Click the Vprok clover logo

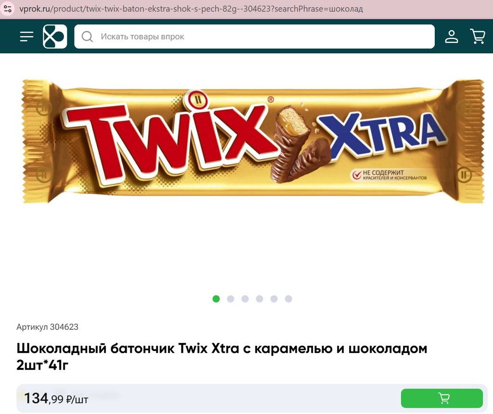click(x=55, y=37)
